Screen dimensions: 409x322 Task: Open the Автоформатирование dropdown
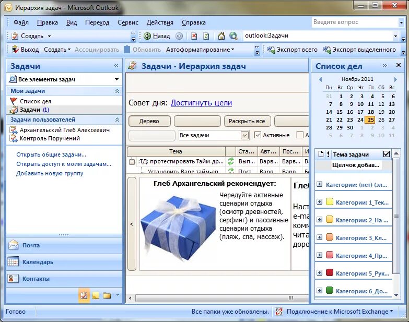(200, 50)
